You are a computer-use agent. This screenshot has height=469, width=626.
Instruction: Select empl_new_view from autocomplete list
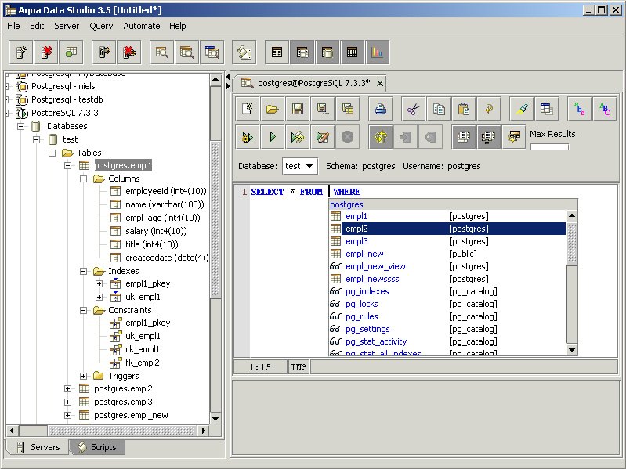click(375, 266)
